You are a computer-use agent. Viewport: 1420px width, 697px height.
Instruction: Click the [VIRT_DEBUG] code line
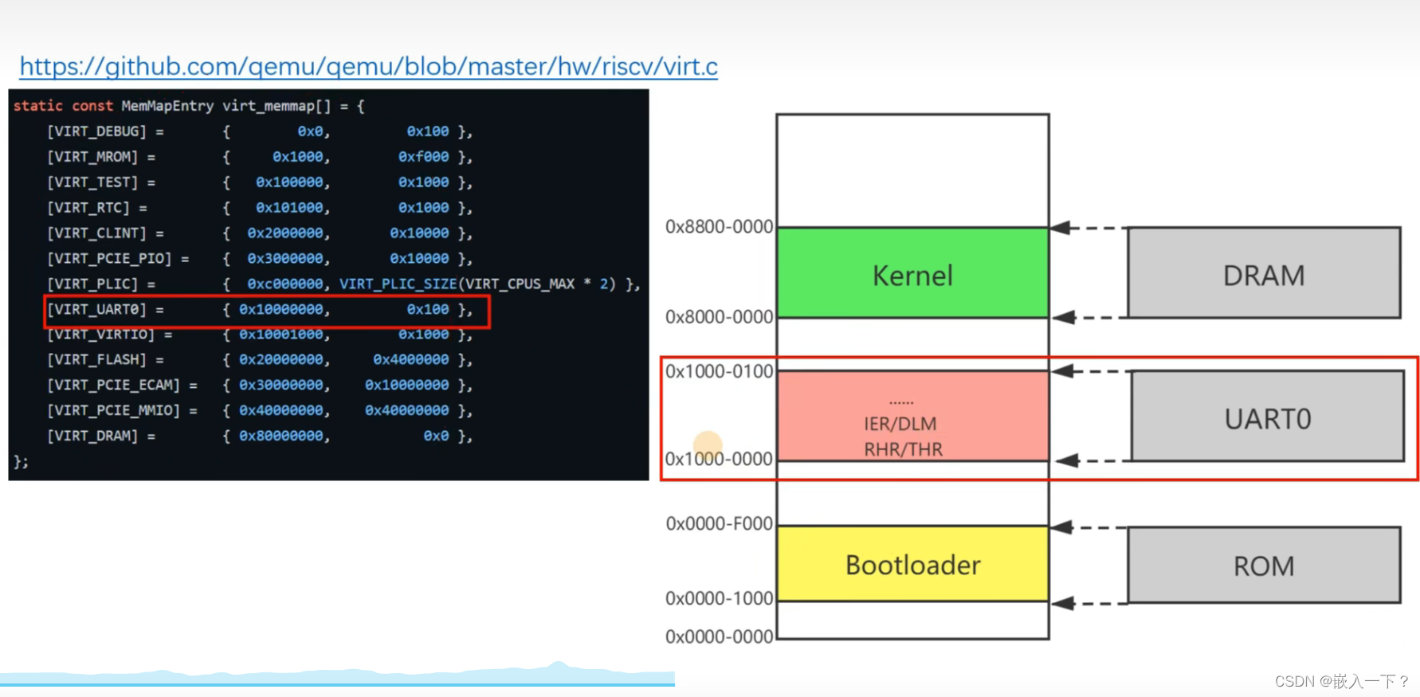point(259,131)
